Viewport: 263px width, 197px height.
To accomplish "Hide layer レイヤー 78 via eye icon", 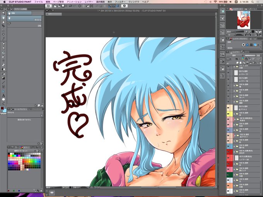I will [x=228, y=80].
